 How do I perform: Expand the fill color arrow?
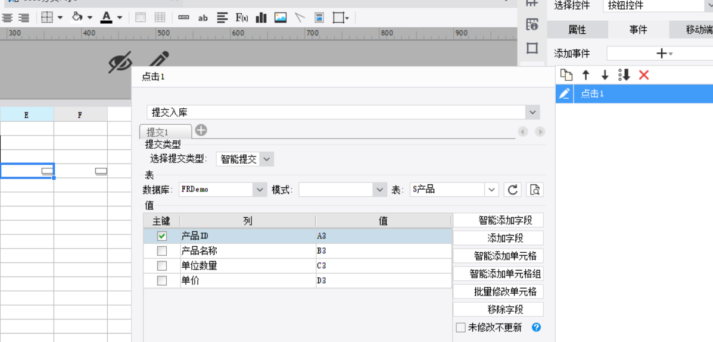point(90,18)
